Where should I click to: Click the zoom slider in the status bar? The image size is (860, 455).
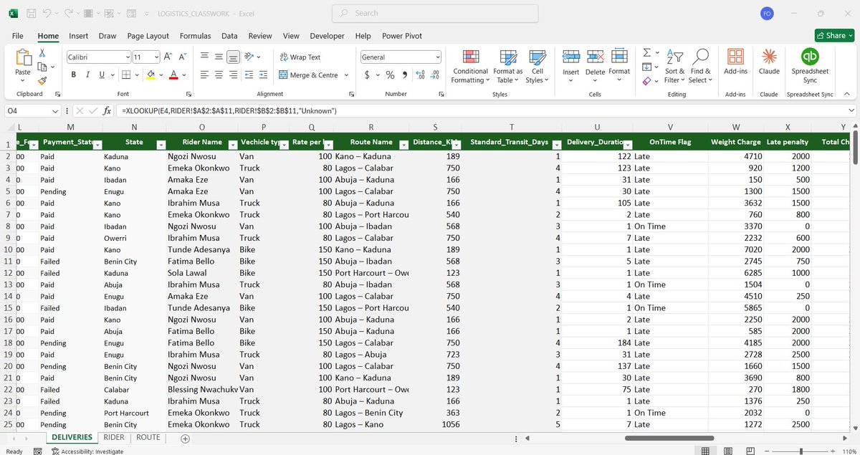[x=801, y=451]
